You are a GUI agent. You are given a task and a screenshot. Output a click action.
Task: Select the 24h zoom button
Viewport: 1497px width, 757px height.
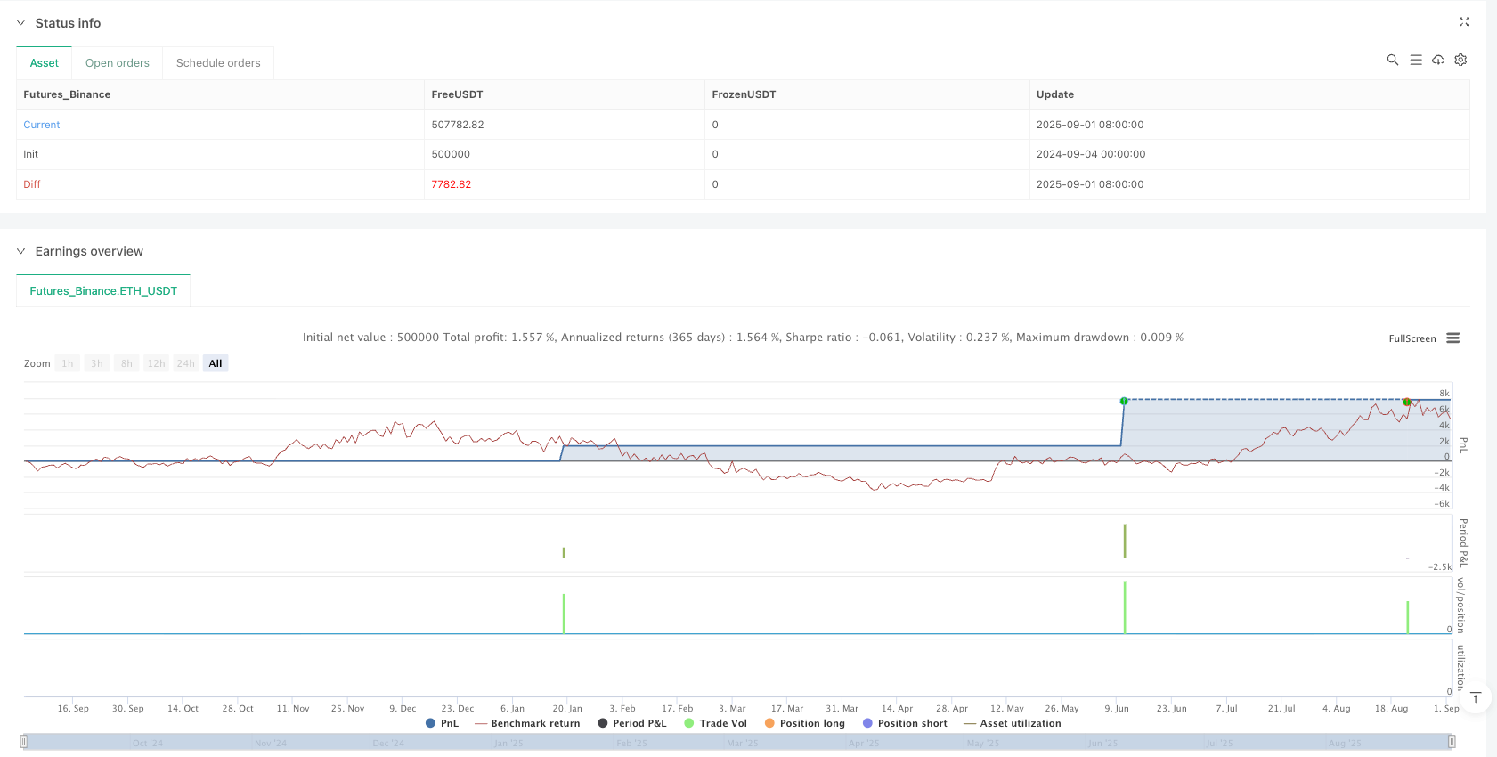185,363
